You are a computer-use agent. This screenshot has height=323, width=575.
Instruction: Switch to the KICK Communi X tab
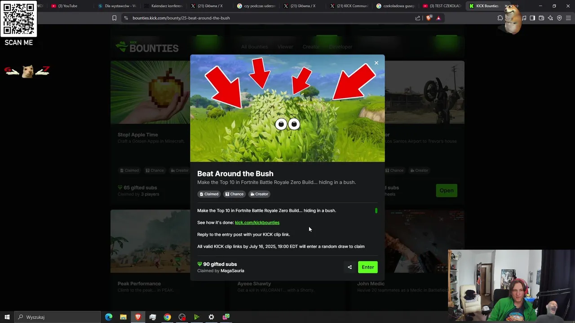pyautogui.click(x=349, y=6)
